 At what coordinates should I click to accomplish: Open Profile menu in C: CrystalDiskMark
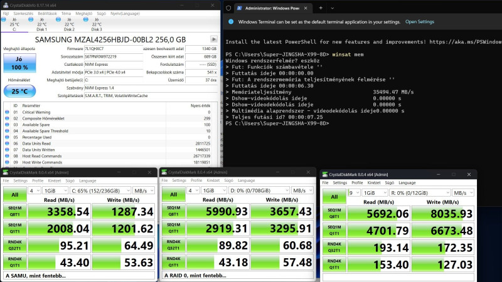click(x=38, y=180)
